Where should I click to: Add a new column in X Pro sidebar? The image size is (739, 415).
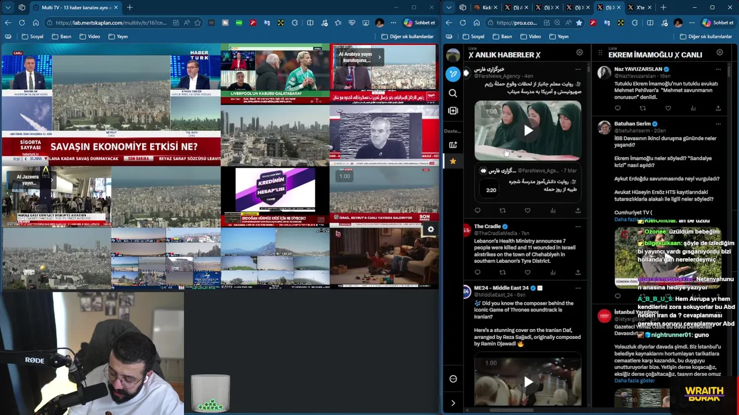pyautogui.click(x=453, y=111)
